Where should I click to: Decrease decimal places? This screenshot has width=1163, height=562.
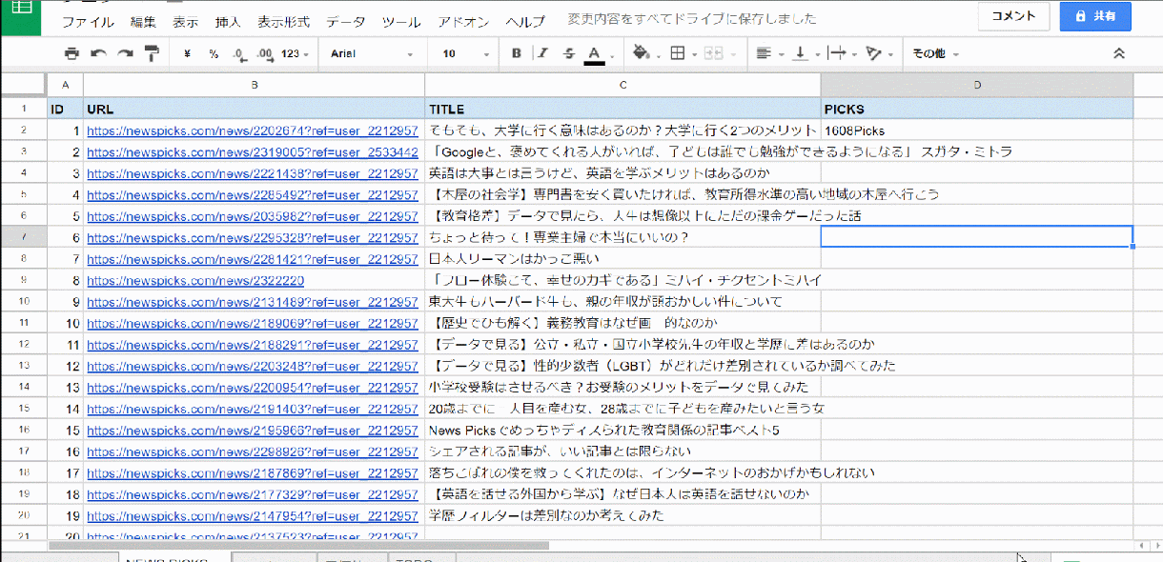pyautogui.click(x=240, y=53)
